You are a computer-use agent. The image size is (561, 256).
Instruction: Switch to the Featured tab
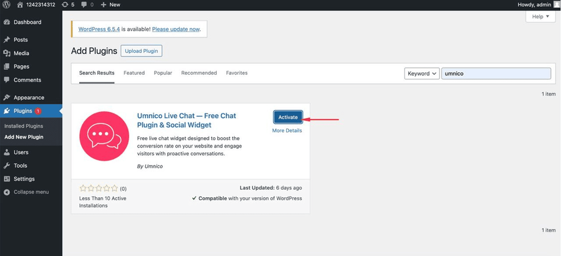click(134, 73)
